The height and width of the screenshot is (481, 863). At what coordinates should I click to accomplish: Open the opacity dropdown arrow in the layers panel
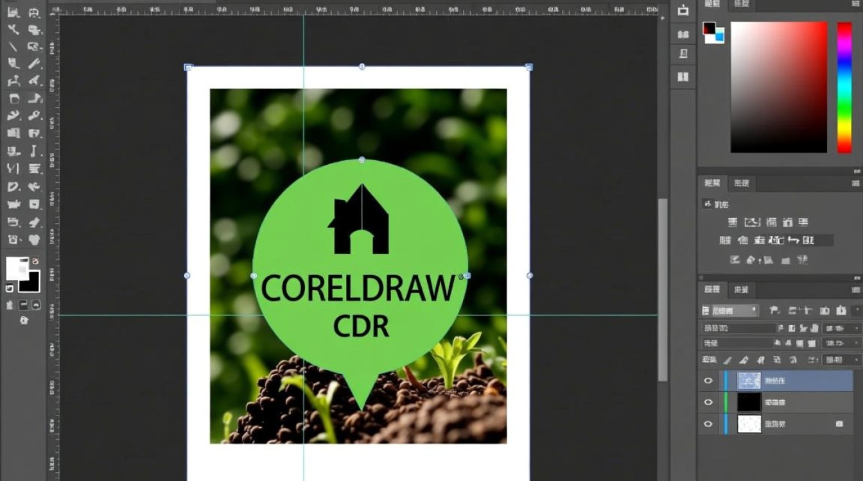click(857, 328)
